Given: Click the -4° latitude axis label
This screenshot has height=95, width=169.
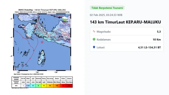Looking at the screenshot, I should (x=11, y=37).
